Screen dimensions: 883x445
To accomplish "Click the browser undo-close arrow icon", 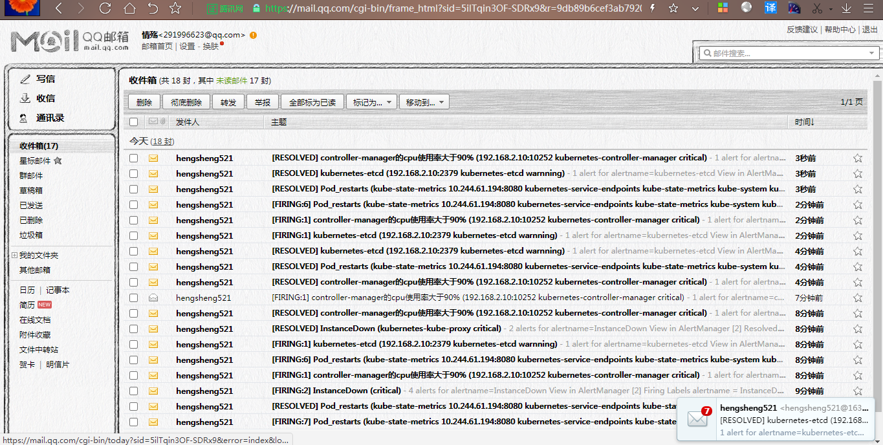I will [x=153, y=8].
